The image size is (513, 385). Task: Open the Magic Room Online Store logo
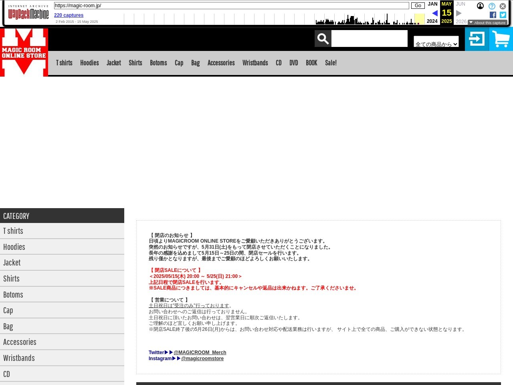[x=24, y=52]
